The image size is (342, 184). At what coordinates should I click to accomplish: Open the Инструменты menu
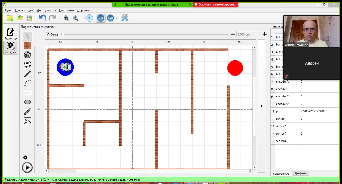pyautogui.click(x=46, y=10)
